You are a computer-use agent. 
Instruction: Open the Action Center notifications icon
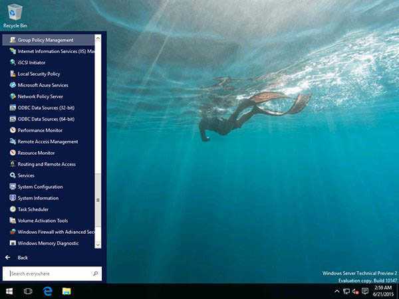[365, 291]
